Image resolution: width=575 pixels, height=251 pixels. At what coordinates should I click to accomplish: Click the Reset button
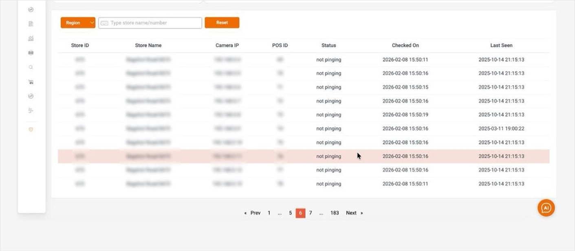pyautogui.click(x=222, y=23)
